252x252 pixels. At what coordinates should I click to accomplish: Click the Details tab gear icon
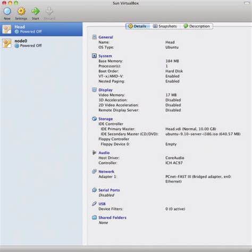tap(130, 26)
